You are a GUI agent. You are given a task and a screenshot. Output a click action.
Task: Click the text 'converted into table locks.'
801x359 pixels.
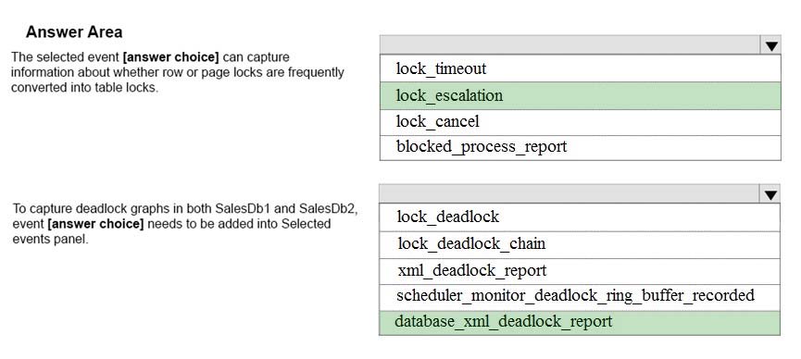tap(85, 87)
